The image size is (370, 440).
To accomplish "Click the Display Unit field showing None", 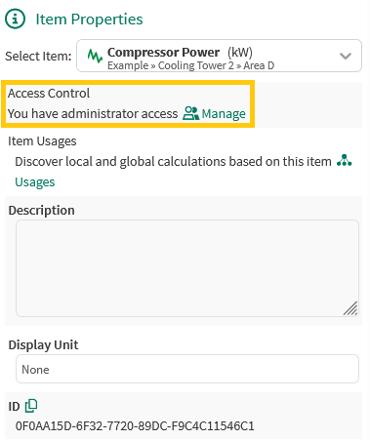I will tap(187, 369).
